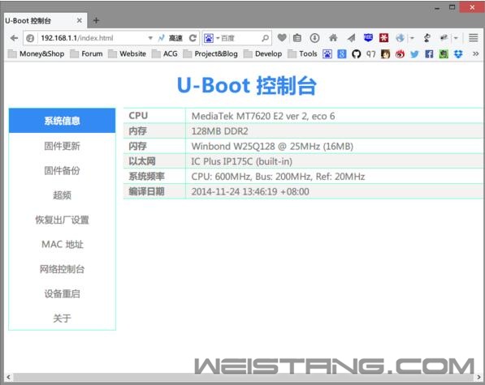Select 系统信息 in the sidebar
The height and width of the screenshot is (385, 485).
pyautogui.click(x=63, y=121)
